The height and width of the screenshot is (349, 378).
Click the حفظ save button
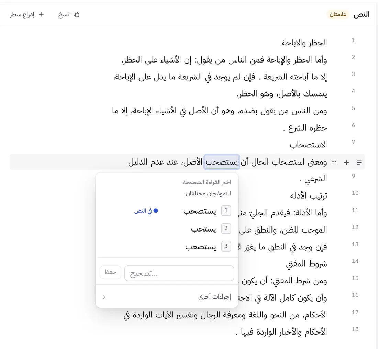click(x=110, y=272)
